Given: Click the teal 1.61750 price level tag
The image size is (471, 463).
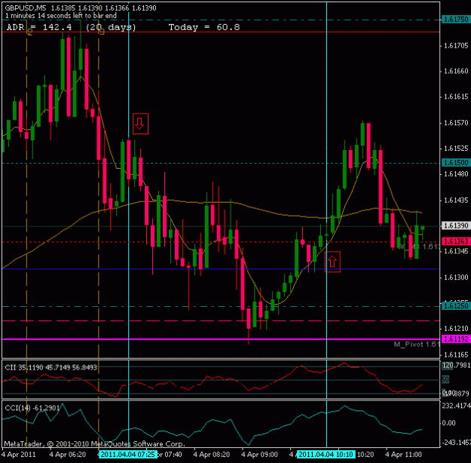Looking at the screenshot, I should (456, 20).
